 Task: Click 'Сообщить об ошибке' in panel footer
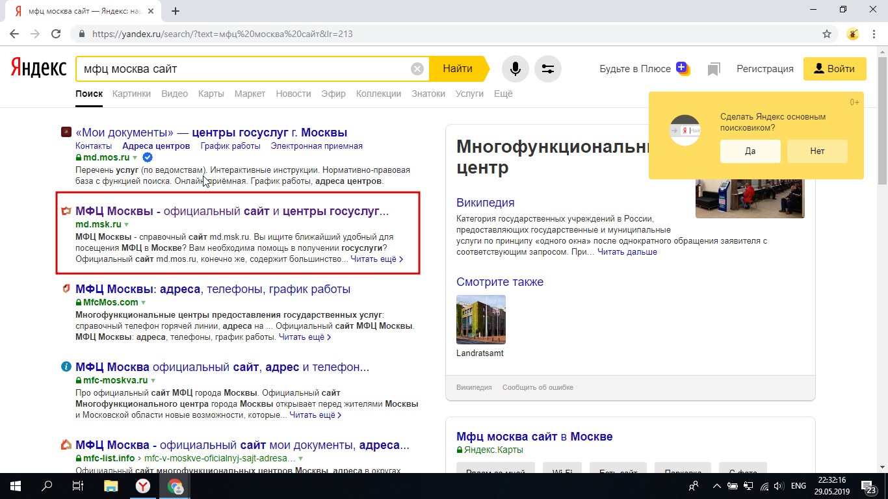click(538, 387)
